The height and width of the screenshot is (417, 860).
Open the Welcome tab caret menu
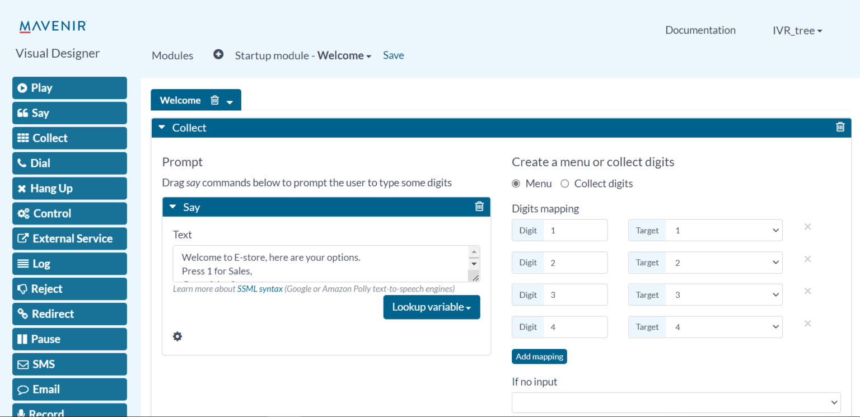tap(230, 102)
